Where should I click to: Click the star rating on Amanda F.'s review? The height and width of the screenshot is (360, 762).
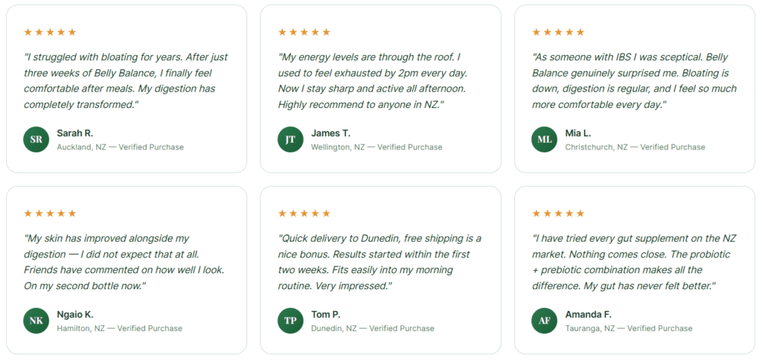pos(558,213)
